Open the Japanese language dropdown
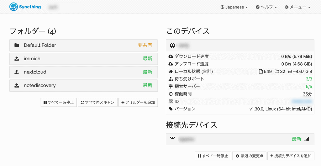This screenshot has width=321, height=166. (x=234, y=7)
